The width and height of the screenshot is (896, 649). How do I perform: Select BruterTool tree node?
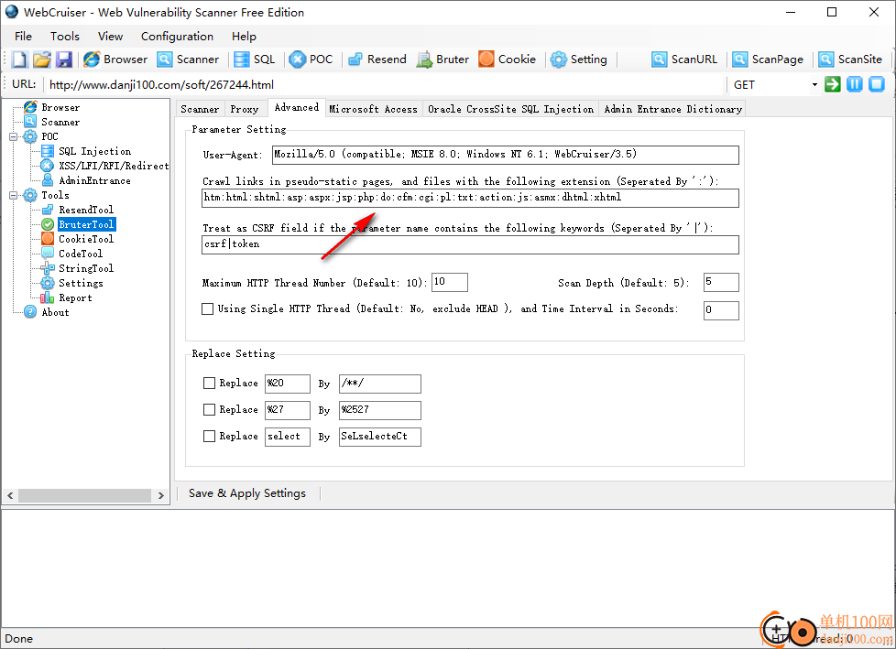tap(86, 224)
